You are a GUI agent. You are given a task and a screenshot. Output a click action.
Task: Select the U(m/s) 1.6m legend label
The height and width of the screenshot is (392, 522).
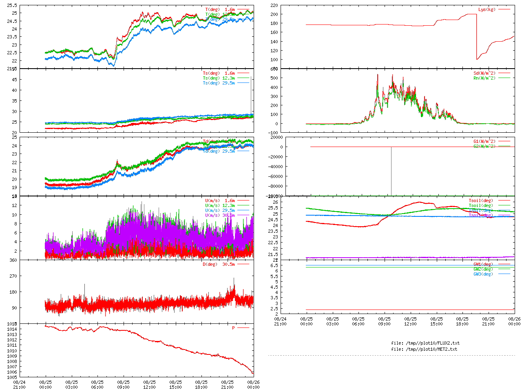(220, 201)
